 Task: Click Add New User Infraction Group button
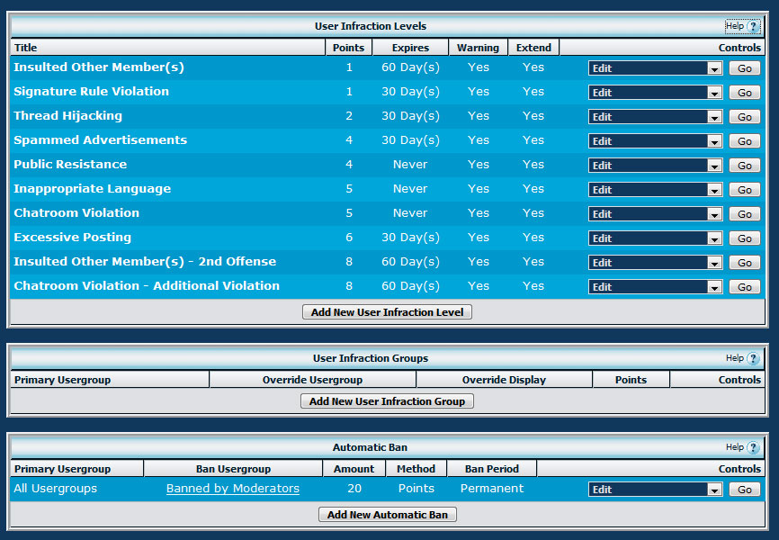[387, 401]
